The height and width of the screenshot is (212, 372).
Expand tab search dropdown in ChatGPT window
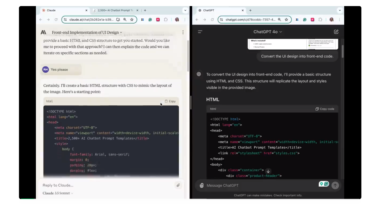coord(340,10)
